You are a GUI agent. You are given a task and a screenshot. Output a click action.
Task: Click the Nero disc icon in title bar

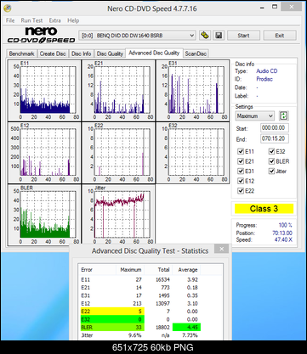point(7,8)
